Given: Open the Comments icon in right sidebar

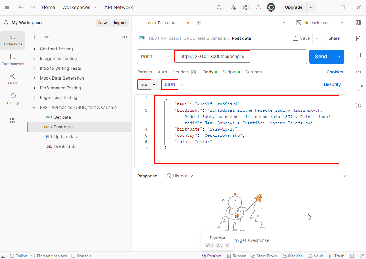Looking at the screenshot, I should pos(358,55).
